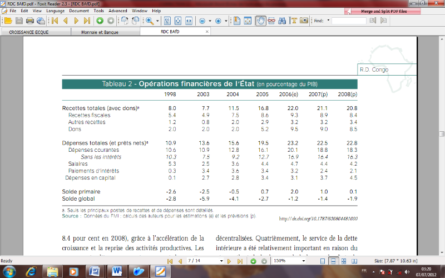Click the Zoom In plus button
Image resolution: width=445 pixels, height=278 pixels.
pyautogui.click(x=218, y=21)
